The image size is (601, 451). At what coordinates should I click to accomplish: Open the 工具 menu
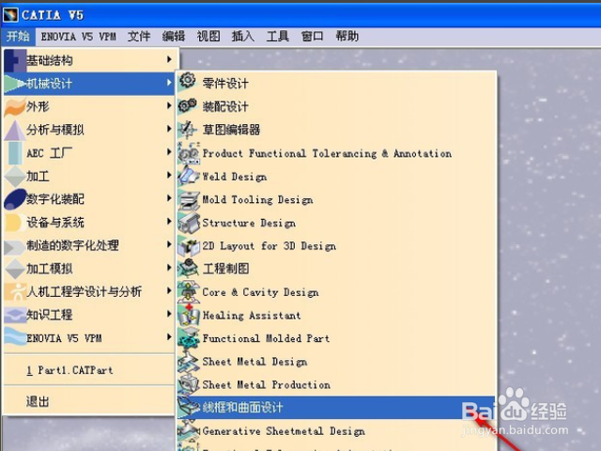pyautogui.click(x=278, y=37)
